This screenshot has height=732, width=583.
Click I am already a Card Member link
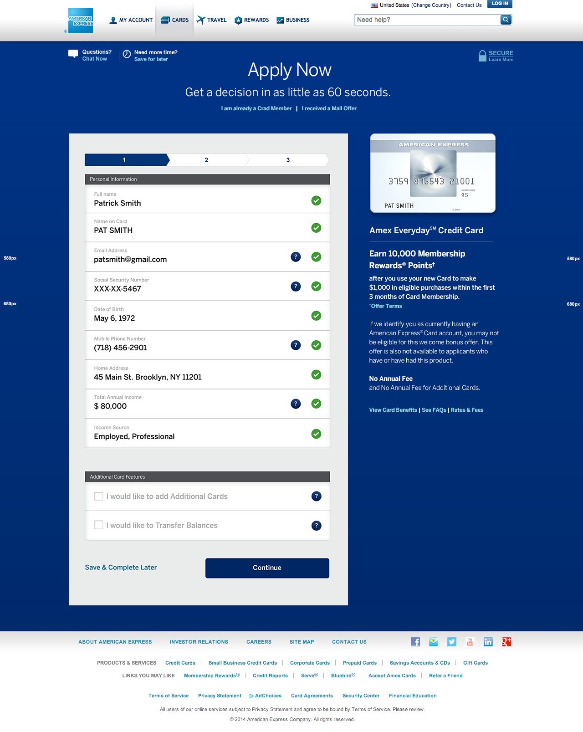click(256, 108)
